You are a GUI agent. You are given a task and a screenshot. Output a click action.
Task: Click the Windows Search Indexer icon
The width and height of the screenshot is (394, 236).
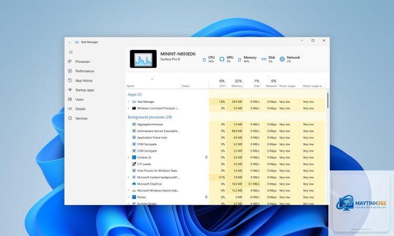[134, 190]
